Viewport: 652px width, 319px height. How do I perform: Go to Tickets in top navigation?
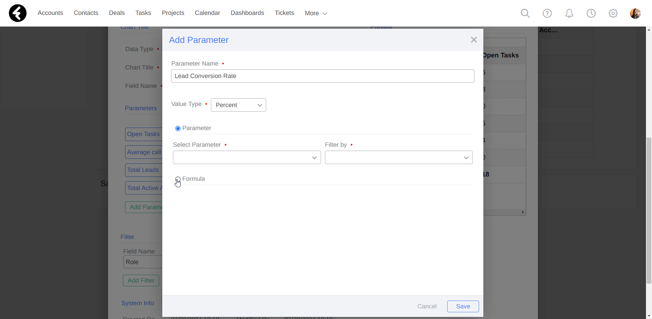(x=285, y=13)
